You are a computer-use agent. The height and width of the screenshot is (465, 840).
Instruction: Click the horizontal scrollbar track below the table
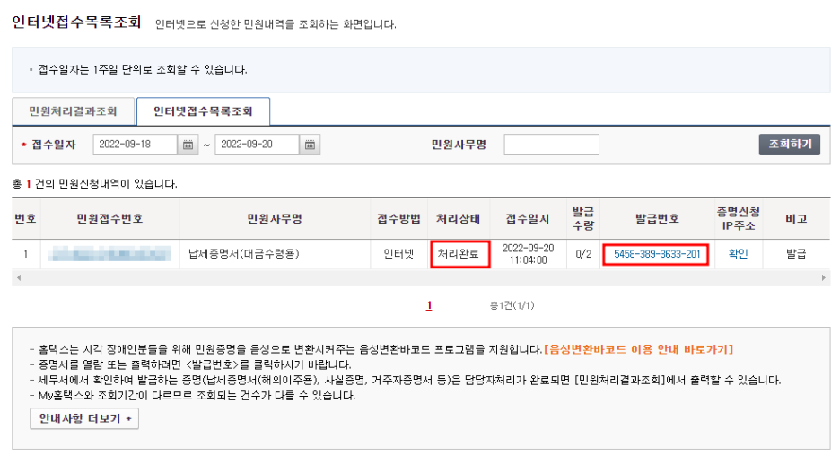coord(420,278)
